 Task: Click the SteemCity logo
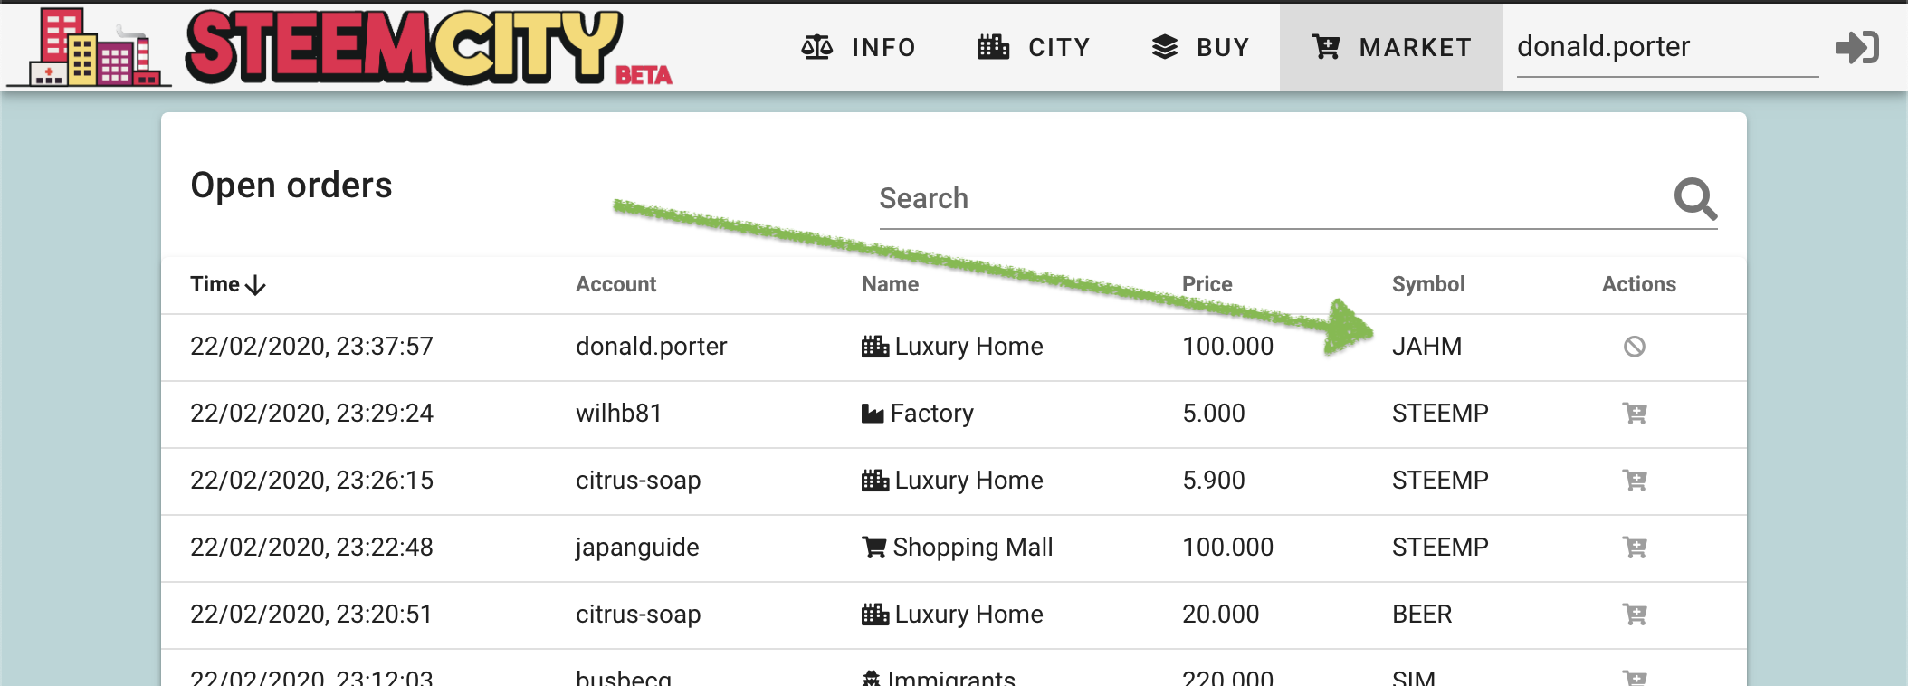point(339,47)
